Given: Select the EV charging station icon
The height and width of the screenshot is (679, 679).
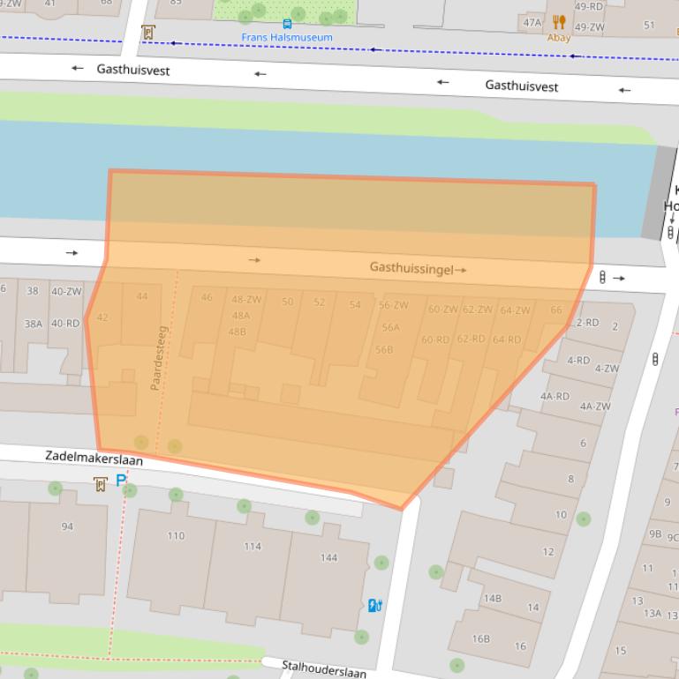Looking at the screenshot, I should (374, 605).
